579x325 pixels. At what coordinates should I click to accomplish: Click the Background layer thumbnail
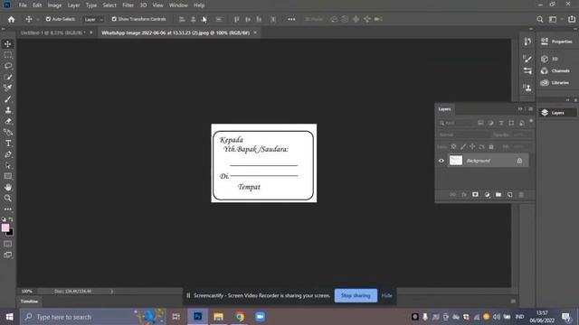pos(456,161)
